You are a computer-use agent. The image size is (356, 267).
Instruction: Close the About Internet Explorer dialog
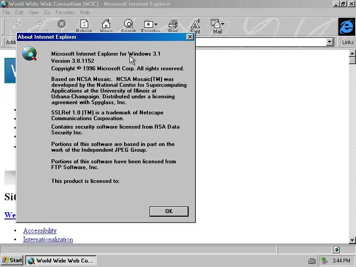click(x=190, y=37)
